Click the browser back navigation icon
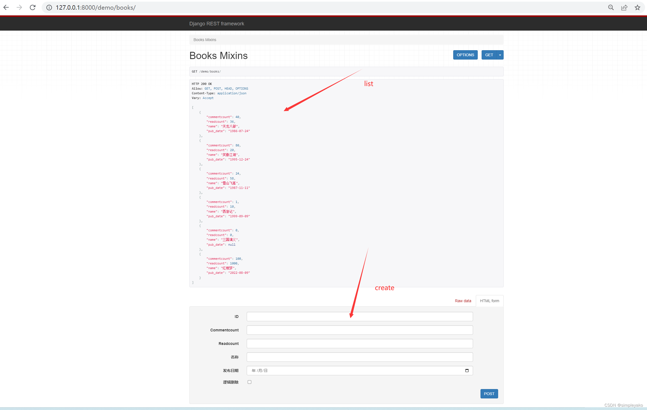This screenshot has width=647, height=410. click(6, 7)
